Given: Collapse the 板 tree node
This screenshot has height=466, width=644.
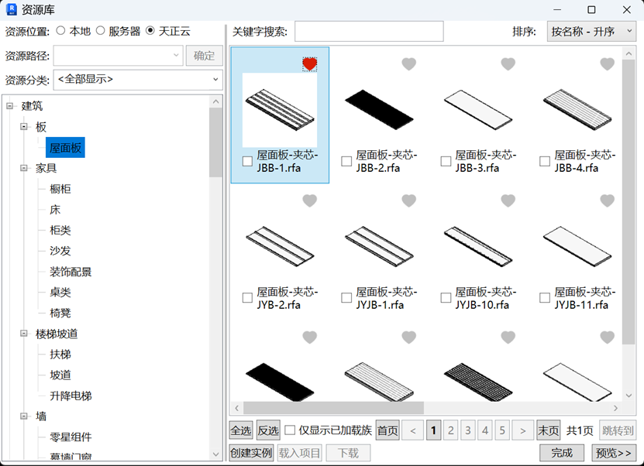Looking at the screenshot, I should click(24, 127).
